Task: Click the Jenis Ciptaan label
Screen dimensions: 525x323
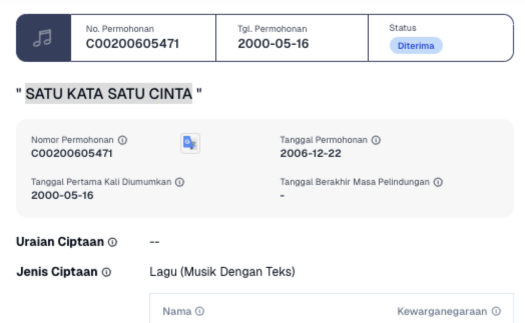Action: pos(57,272)
